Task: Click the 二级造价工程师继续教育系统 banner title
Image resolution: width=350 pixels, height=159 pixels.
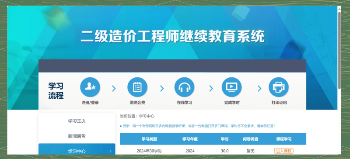Action: pyautogui.click(x=172, y=36)
